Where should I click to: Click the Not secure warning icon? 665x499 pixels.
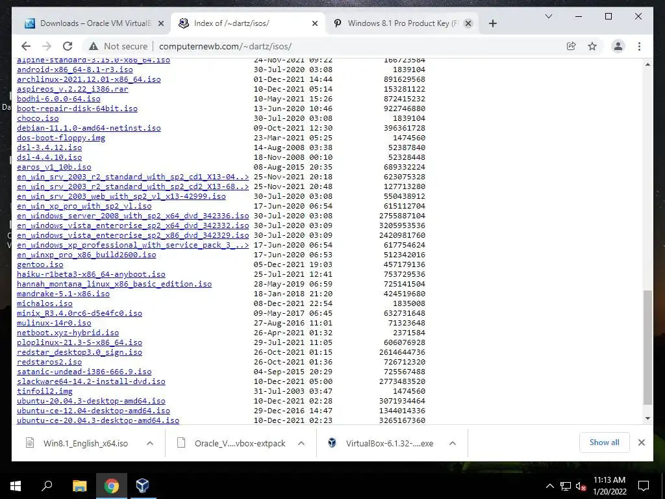pyautogui.click(x=94, y=46)
